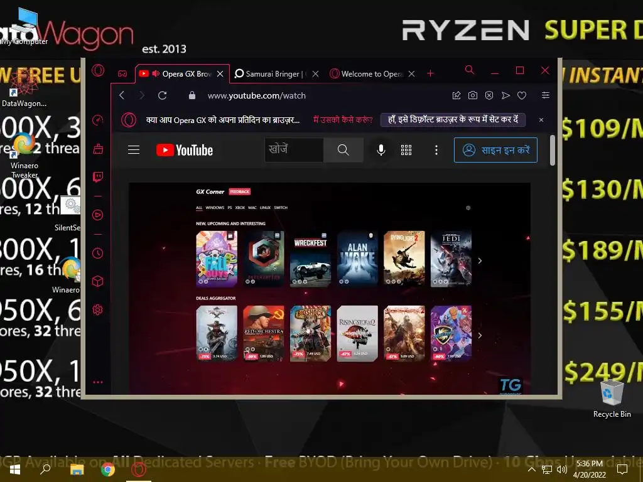The height and width of the screenshot is (482, 643).
Task: Search open tabs magnifier icon
Action: coord(470,70)
